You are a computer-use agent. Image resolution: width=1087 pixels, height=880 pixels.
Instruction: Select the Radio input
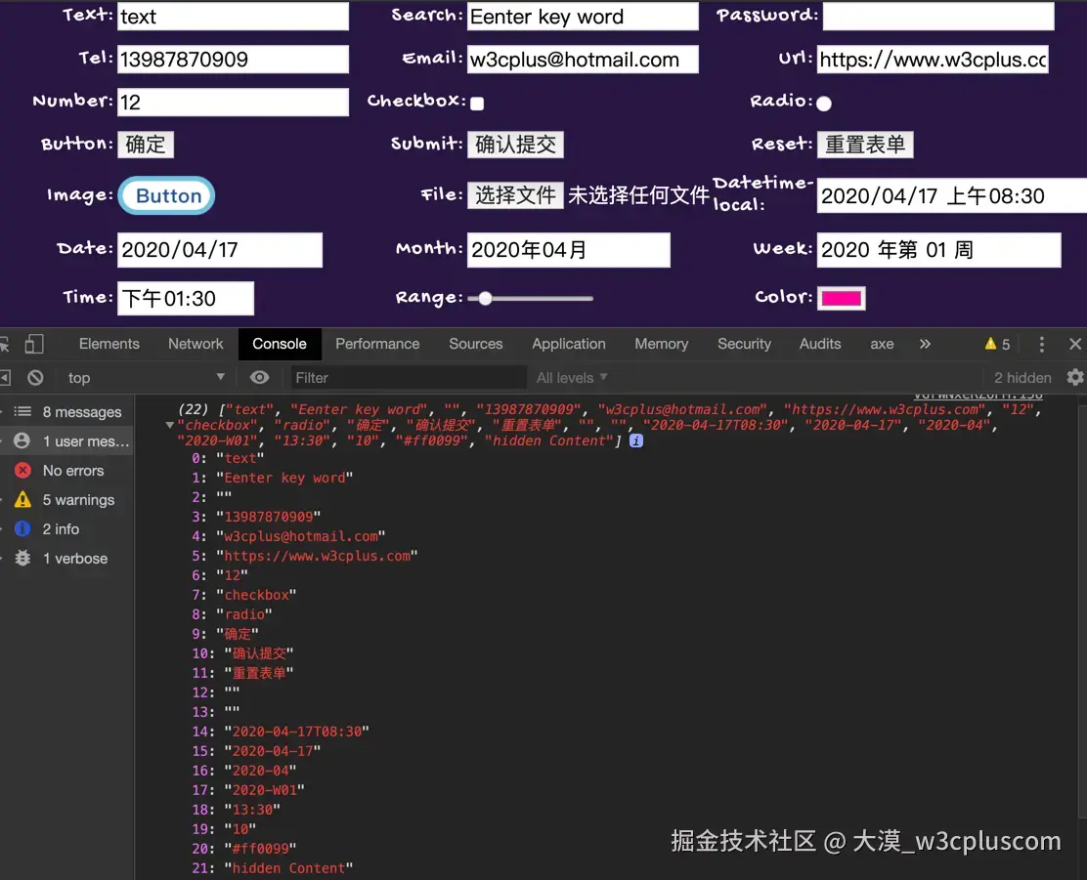(824, 104)
